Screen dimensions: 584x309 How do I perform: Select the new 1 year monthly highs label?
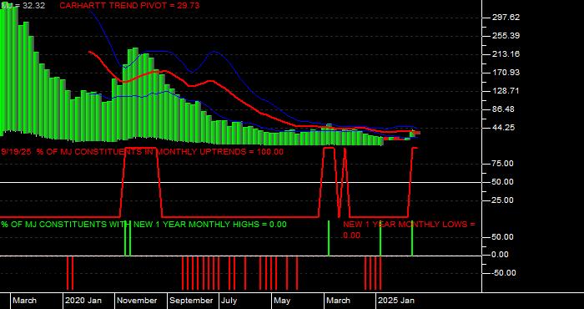coord(143,225)
